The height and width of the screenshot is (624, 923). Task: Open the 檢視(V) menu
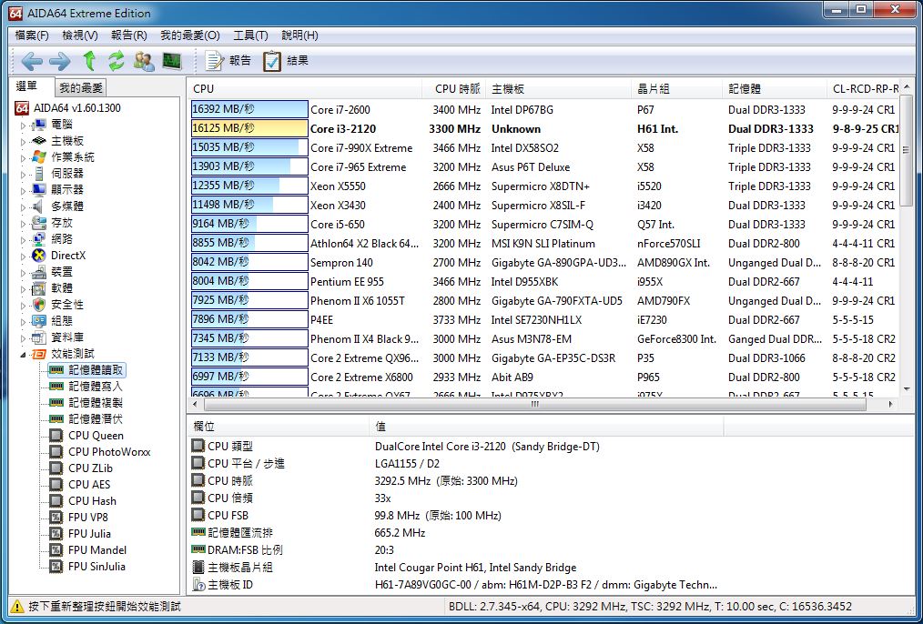[x=80, y=35]
